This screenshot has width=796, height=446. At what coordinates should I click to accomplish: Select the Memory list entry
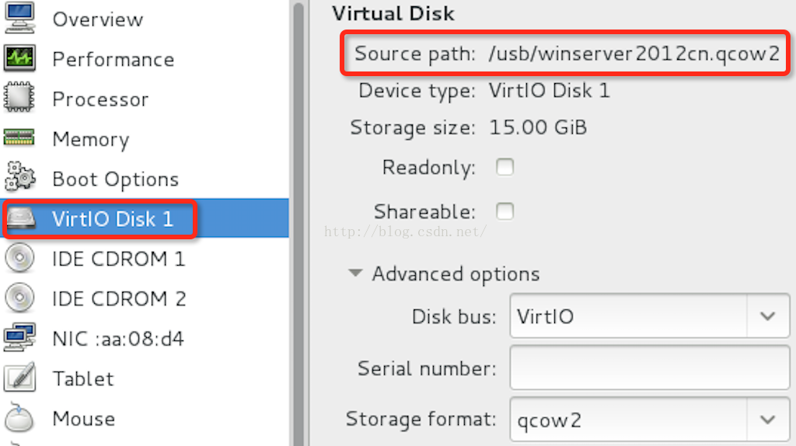145,138
